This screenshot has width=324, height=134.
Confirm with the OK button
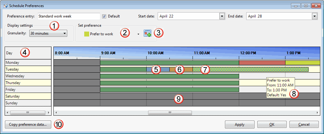tap(272, 124)
